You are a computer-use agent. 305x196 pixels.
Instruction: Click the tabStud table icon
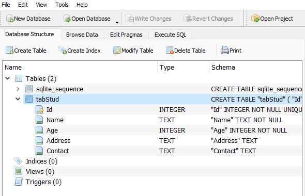[x=29, y=99]
